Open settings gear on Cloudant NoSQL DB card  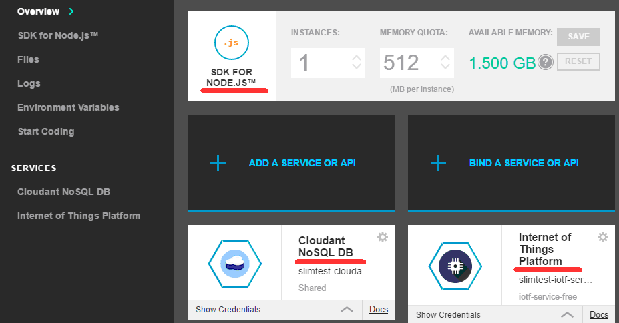tap(383, 237)
